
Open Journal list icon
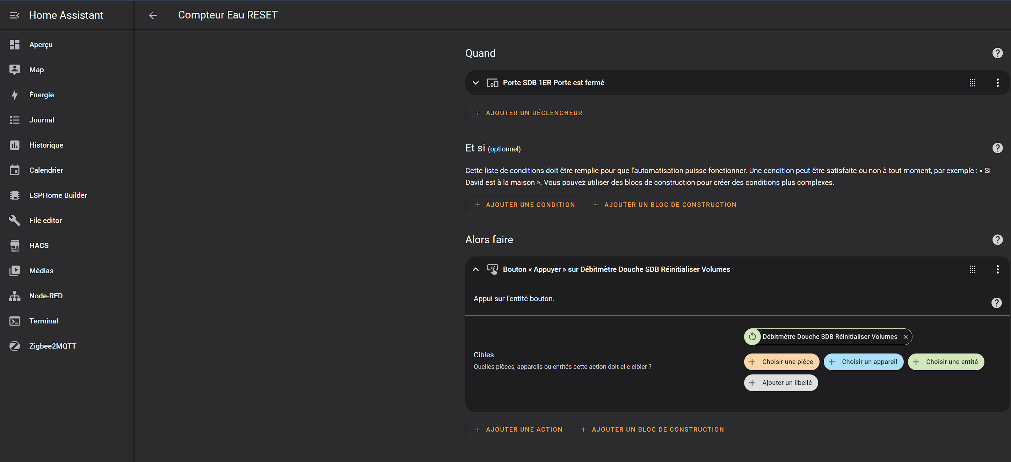[x=15, y=120]
